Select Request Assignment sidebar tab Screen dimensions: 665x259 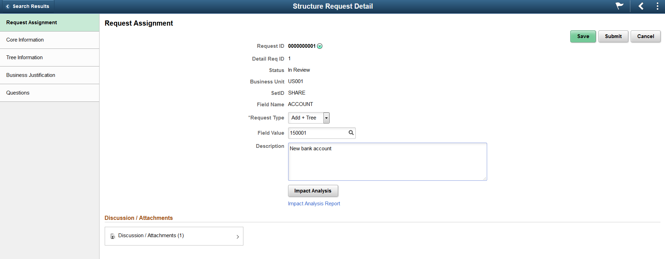click(50, 23)
